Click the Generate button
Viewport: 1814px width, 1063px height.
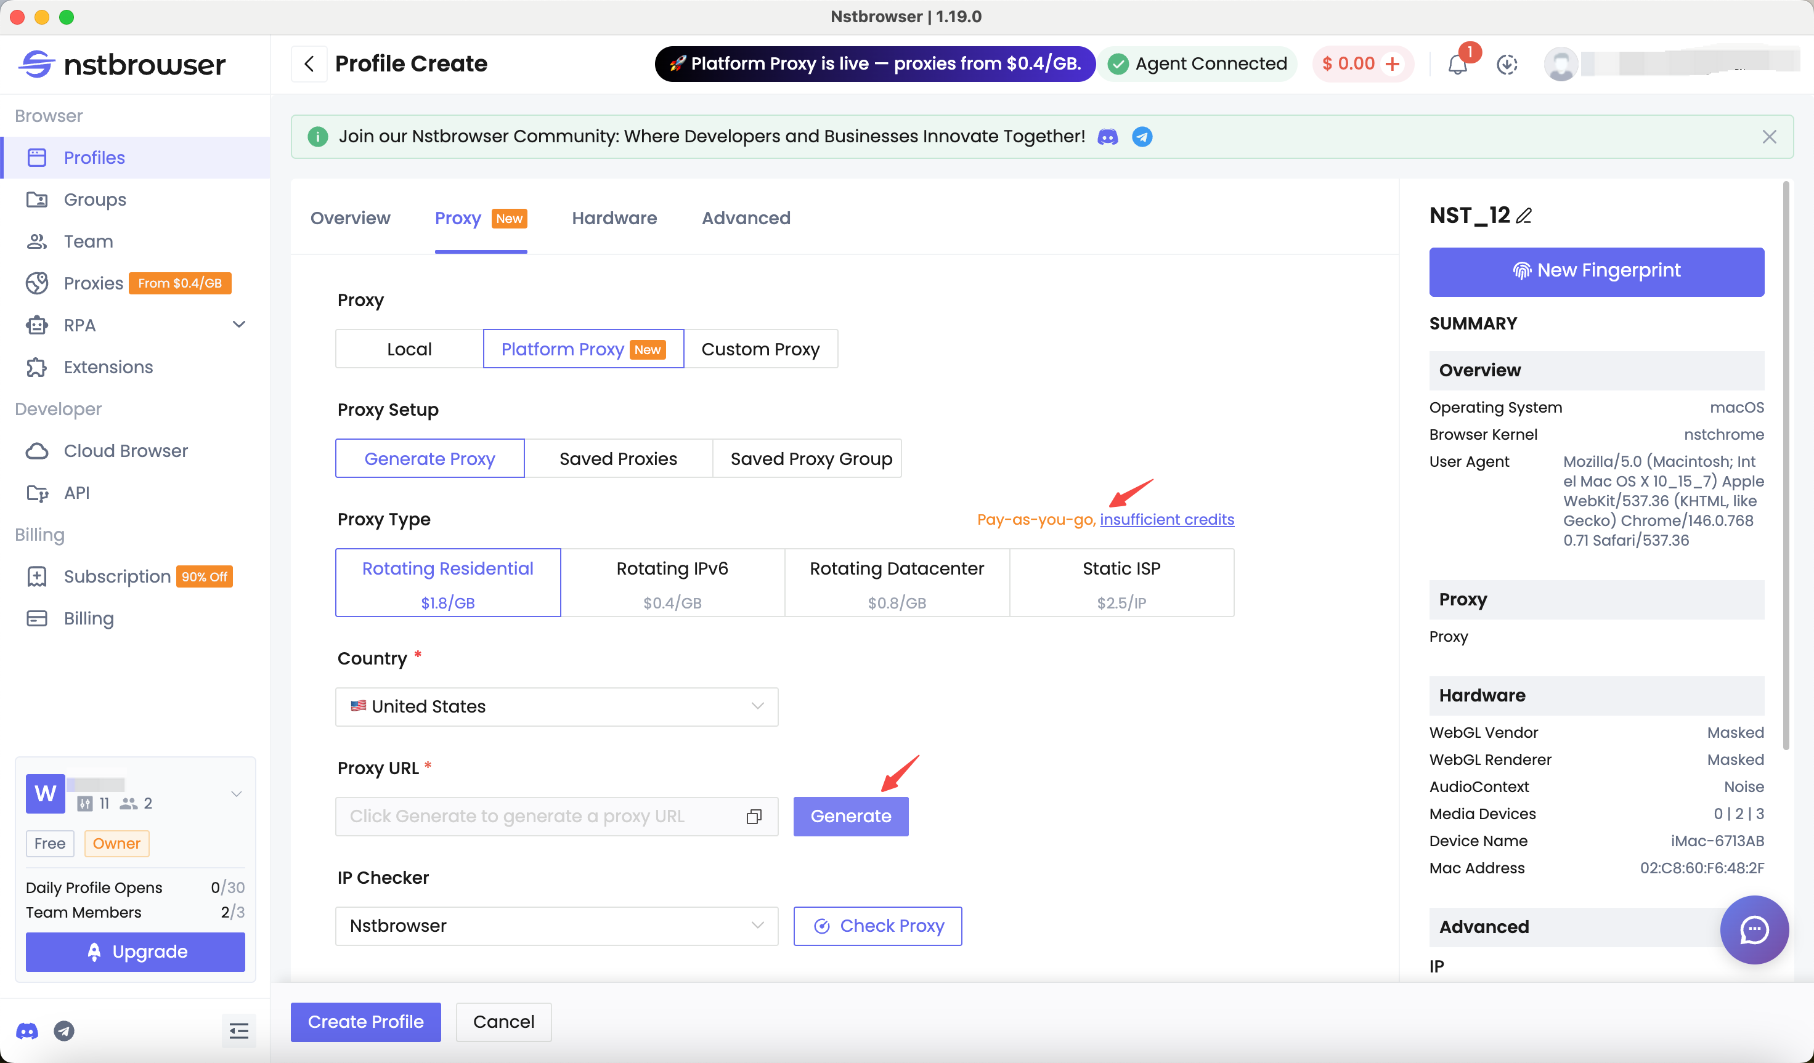pos(850,816)
